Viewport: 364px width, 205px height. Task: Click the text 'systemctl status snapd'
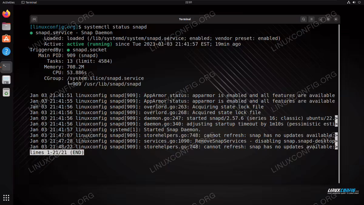[115, 27]
